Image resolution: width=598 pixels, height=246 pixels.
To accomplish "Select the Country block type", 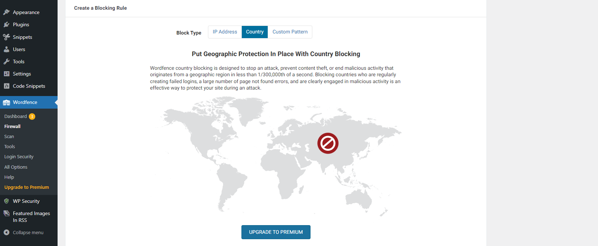I will (x=255, y=32).
